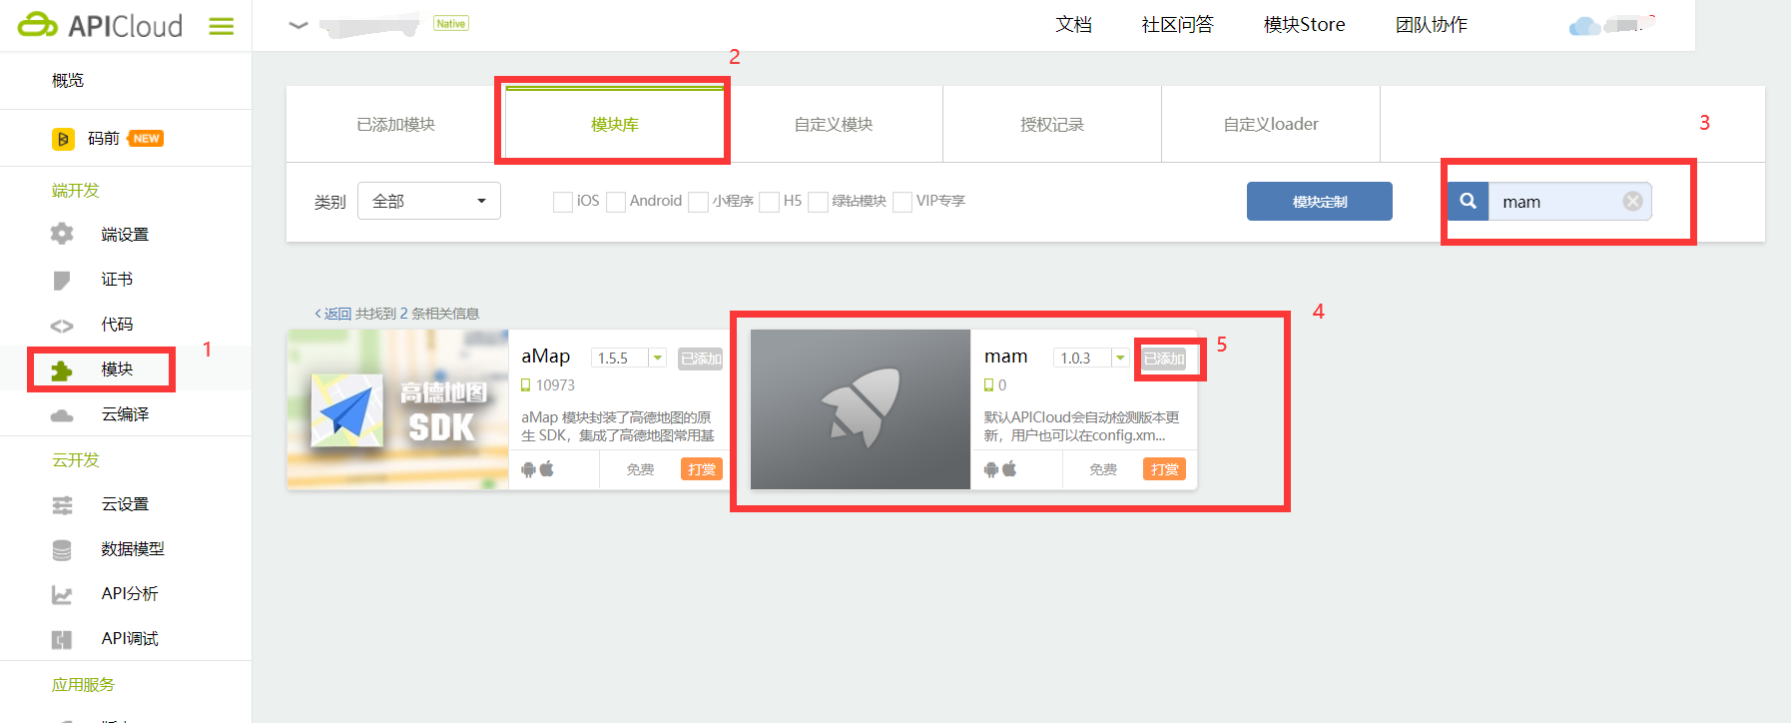This screenshot has height=723, width=1791.
Task: Open the aMap SDK thumbnail
Action: pos(397,409)
